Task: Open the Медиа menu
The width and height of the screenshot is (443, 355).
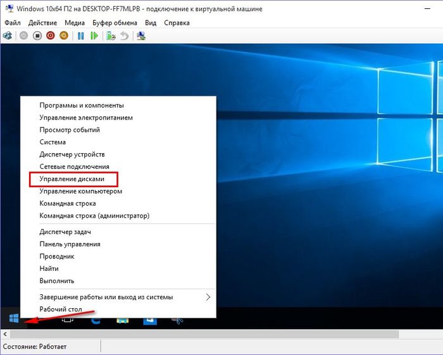Action: coord(75,23)
